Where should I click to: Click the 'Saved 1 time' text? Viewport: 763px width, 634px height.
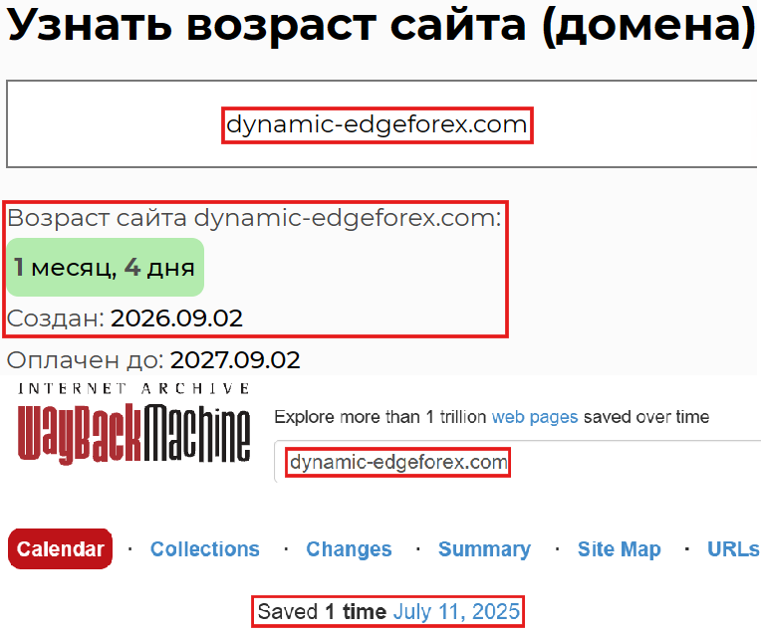(322, 612)
